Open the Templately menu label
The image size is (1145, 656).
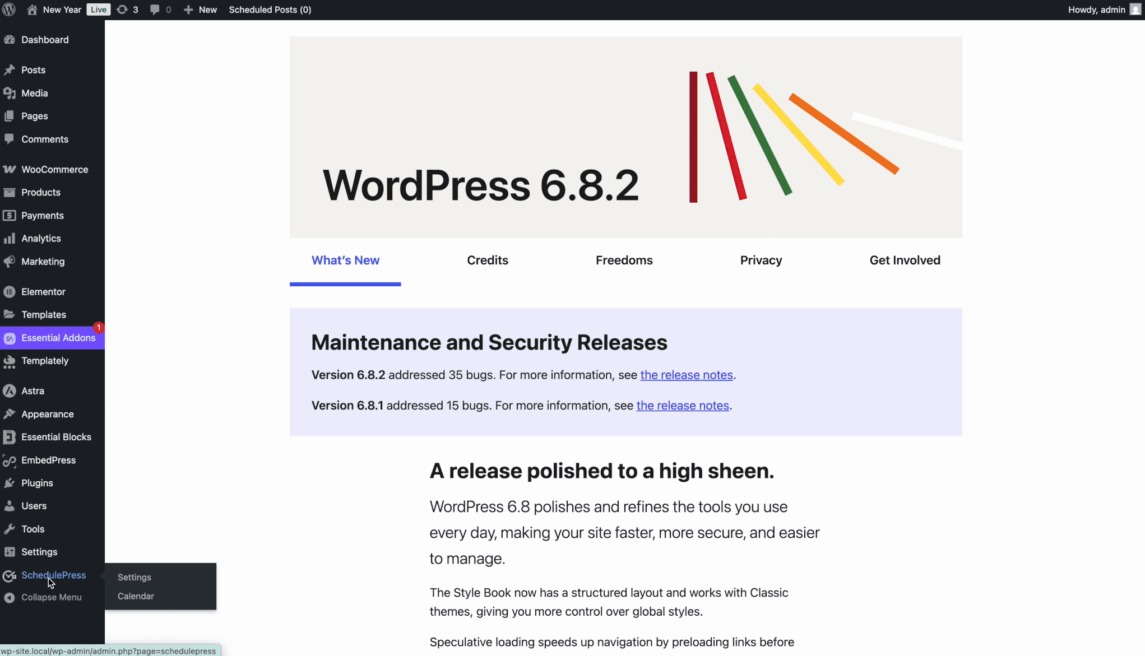(x=45, y=361)
